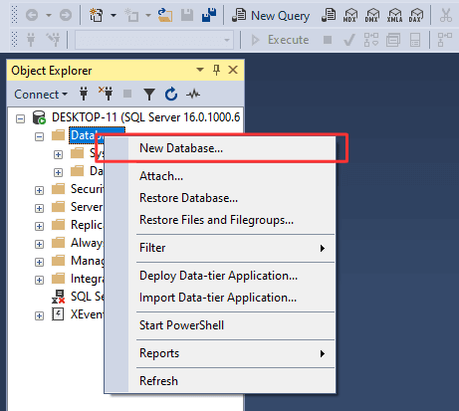This screenshot has height=411, width=459.
Task: Click the Cut scissors icon
Action: tap(446, 15)
